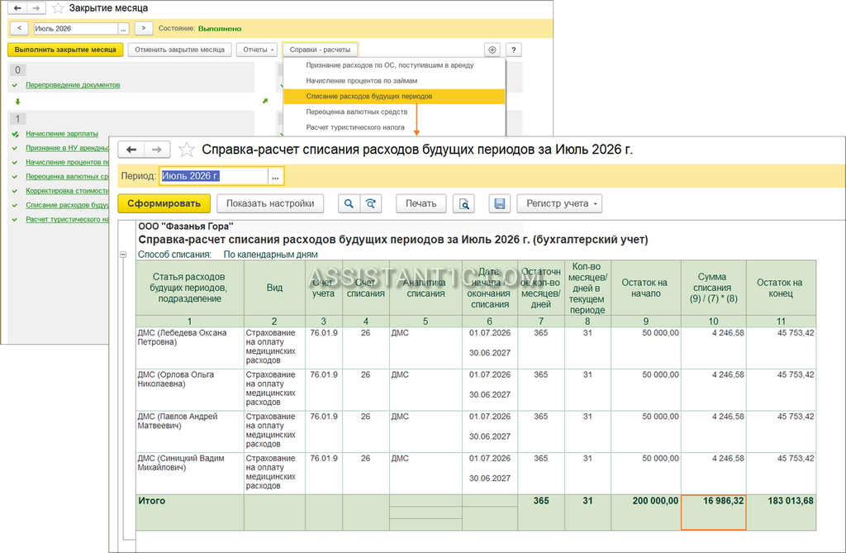Go back in the Справка-расчет window

[131, 150]
